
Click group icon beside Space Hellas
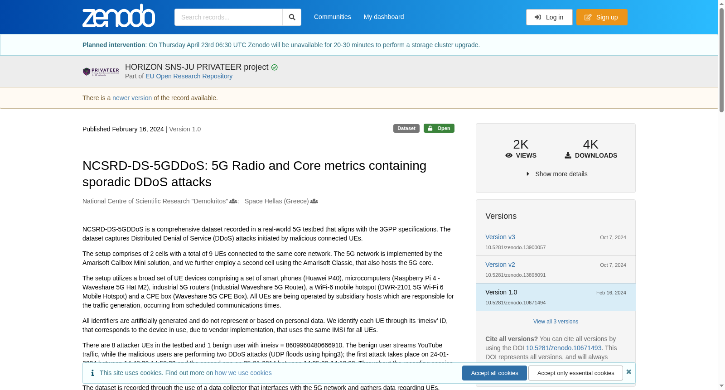(314, 201)
